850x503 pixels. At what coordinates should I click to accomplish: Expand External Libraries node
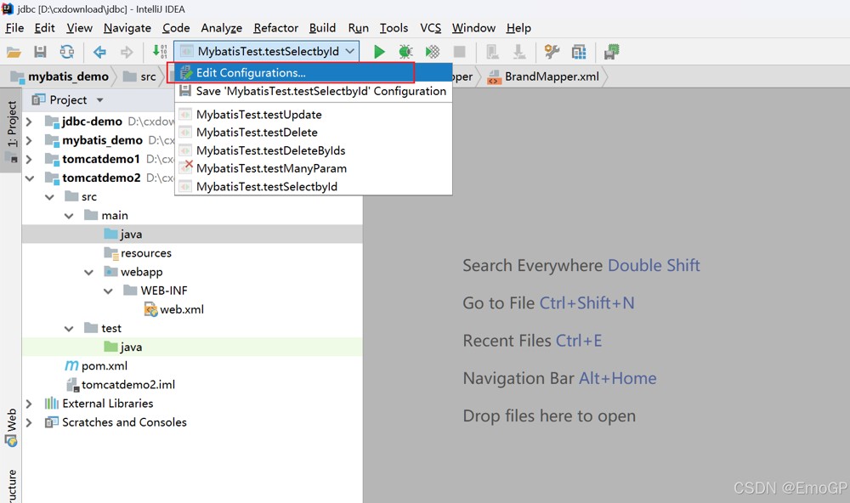[29, 404]
